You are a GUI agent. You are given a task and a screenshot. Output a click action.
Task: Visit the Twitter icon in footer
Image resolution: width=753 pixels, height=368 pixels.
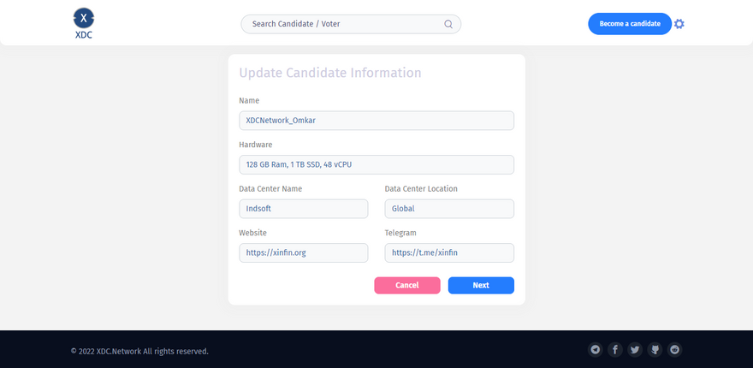click(635, 349)
